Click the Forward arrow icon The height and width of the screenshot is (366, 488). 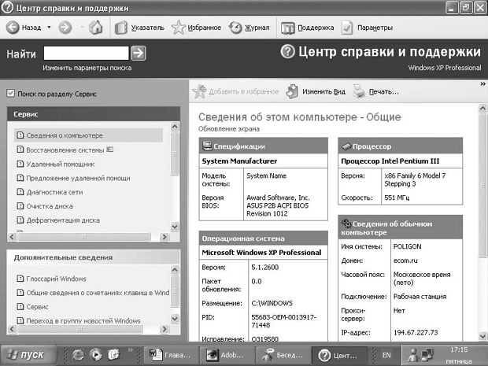coord(65,28)
